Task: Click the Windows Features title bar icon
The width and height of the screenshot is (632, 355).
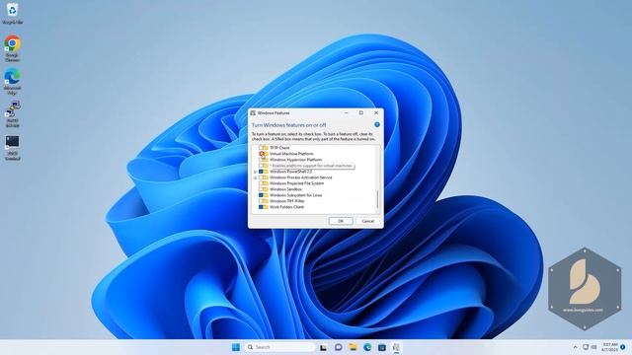Action: [x=253, y=113]
